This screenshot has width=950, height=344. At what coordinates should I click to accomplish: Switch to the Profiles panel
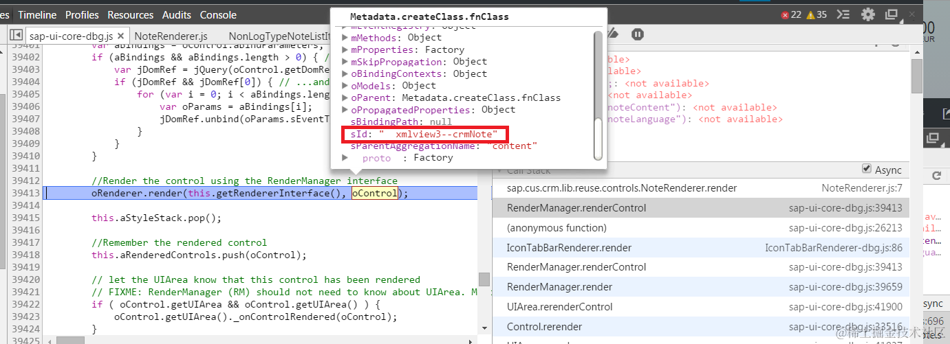(x=82, y=14)
